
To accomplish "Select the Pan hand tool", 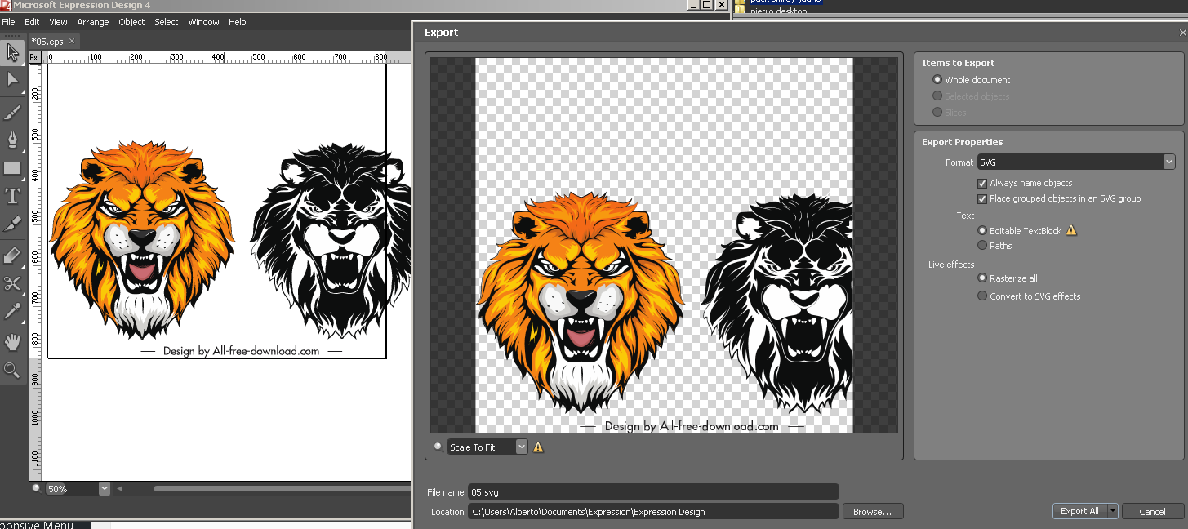I will [12, 342].
